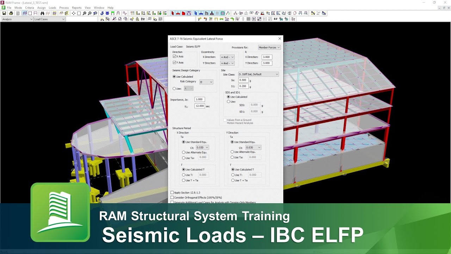
Task: Toggle the gray grid toolbar icon
Action: [x=217, y=13]
